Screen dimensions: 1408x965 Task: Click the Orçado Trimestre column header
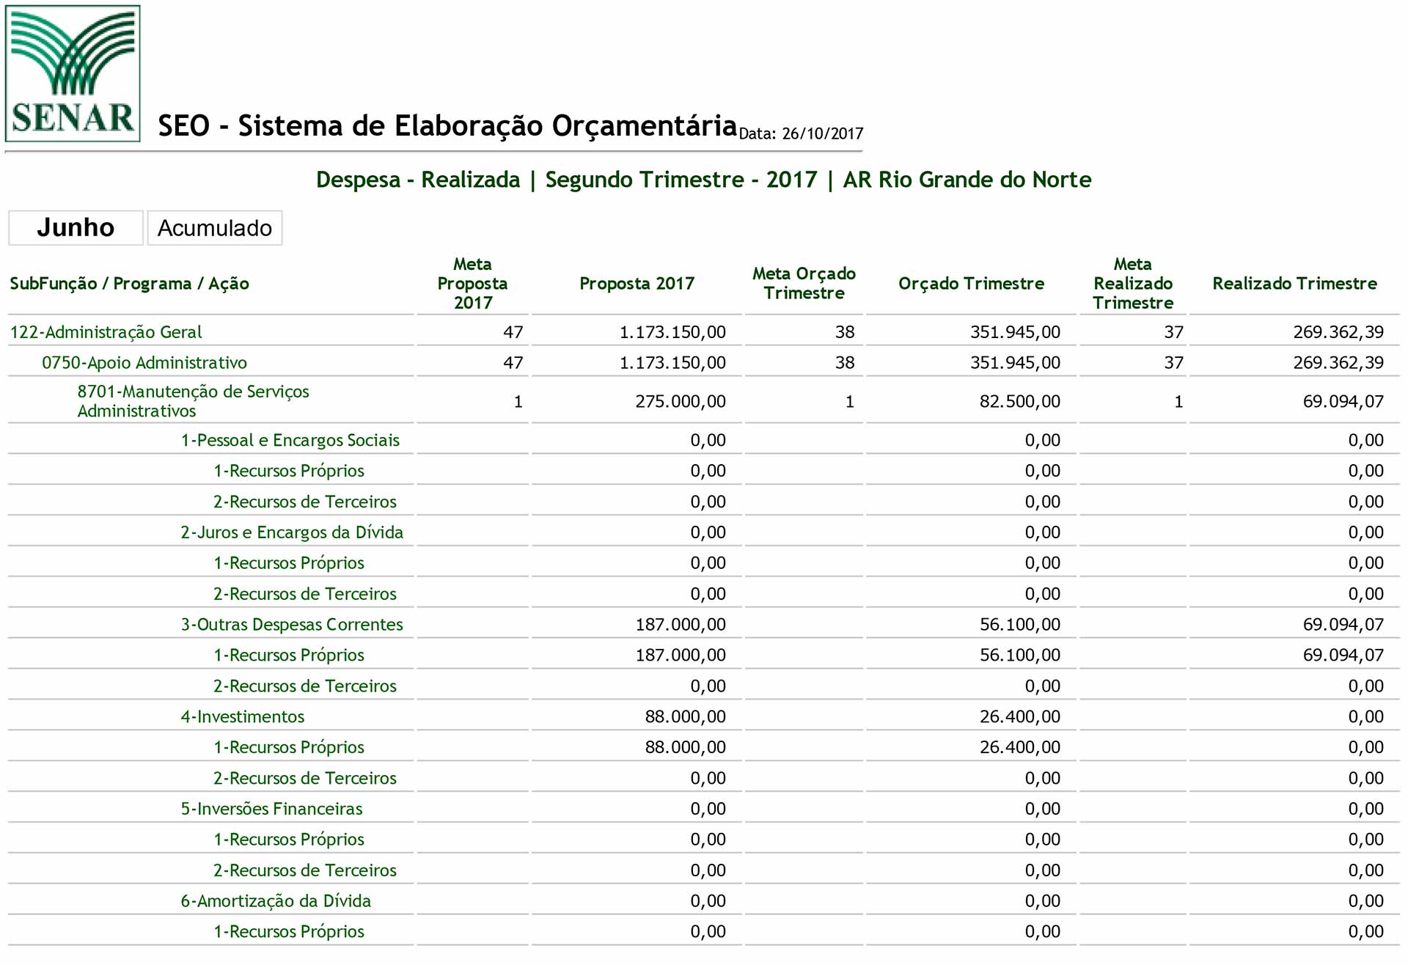tap(971, 284)
